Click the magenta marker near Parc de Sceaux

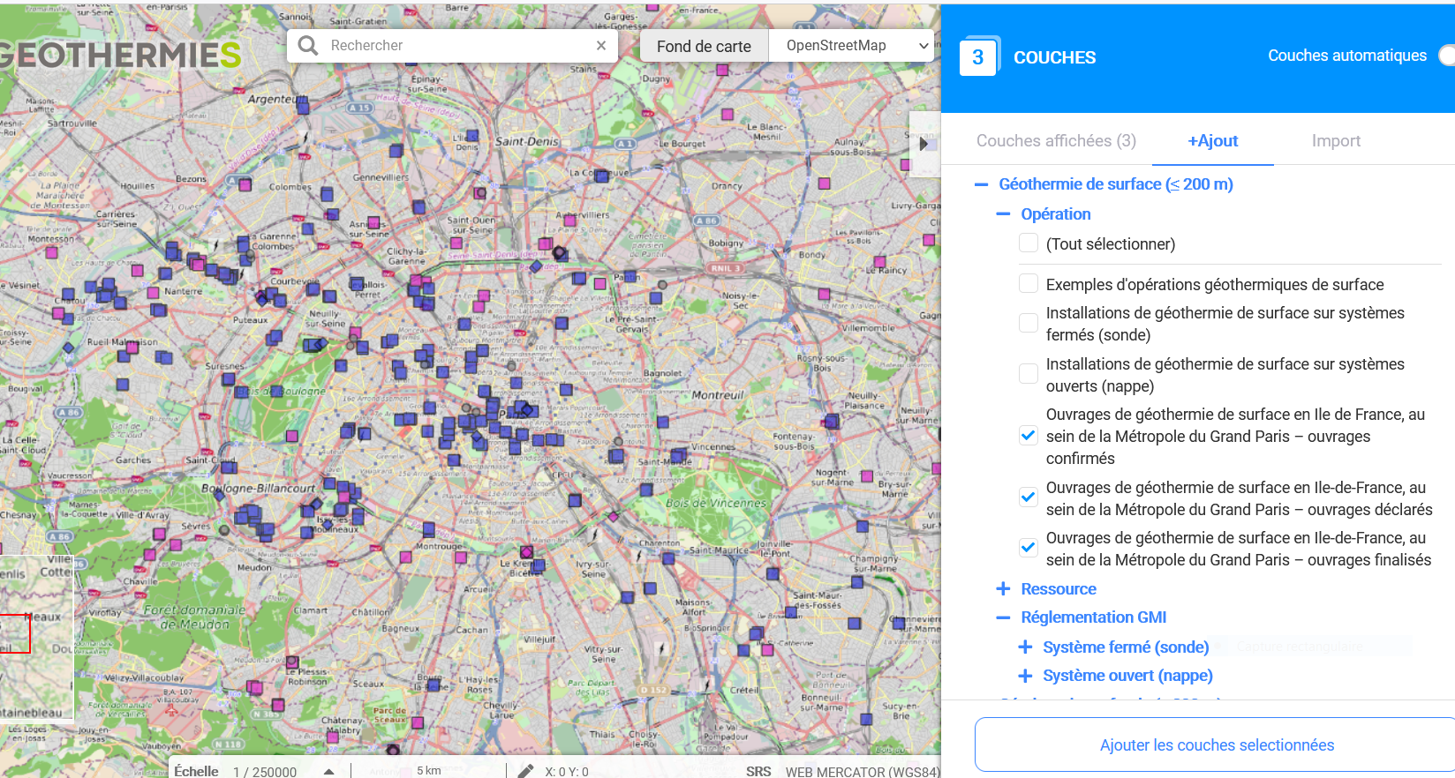pos(418,722)
